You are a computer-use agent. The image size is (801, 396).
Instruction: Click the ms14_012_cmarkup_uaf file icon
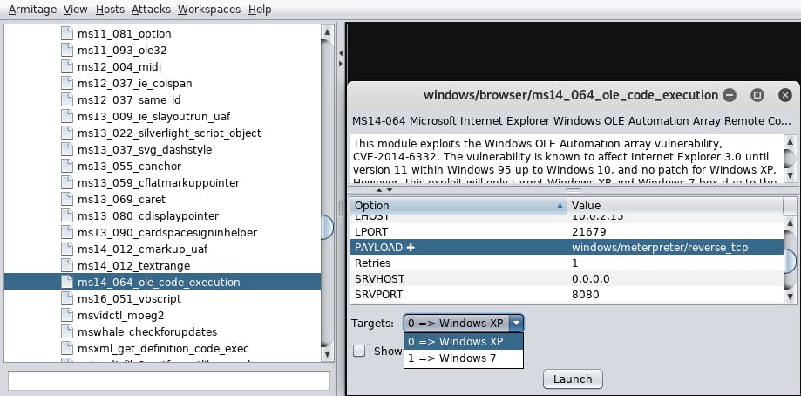coord(67,249)
